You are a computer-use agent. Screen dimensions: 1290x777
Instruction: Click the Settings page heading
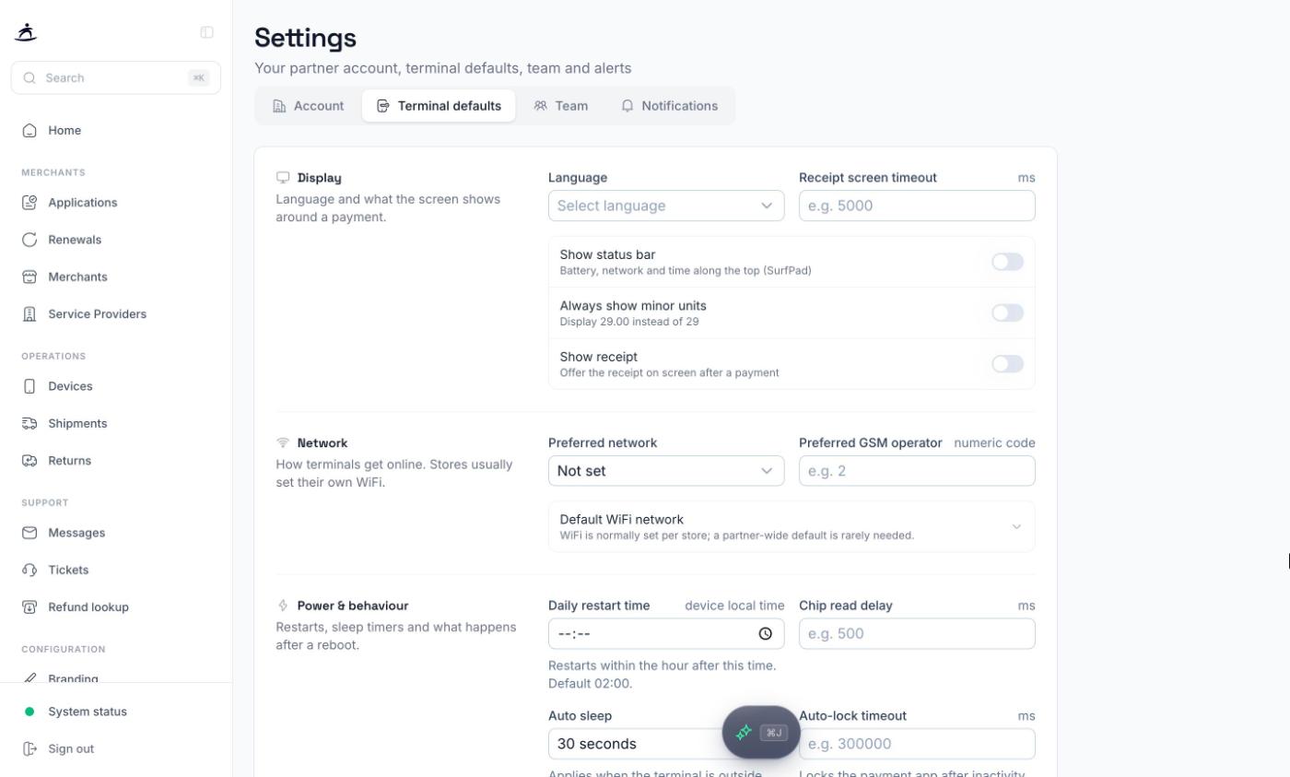click(x=305, y=38)
